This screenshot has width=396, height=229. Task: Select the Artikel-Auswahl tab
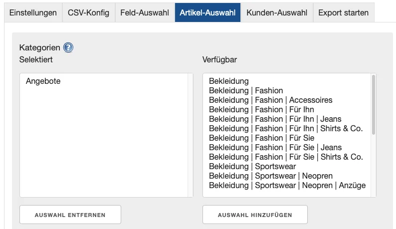coord(207,12)
